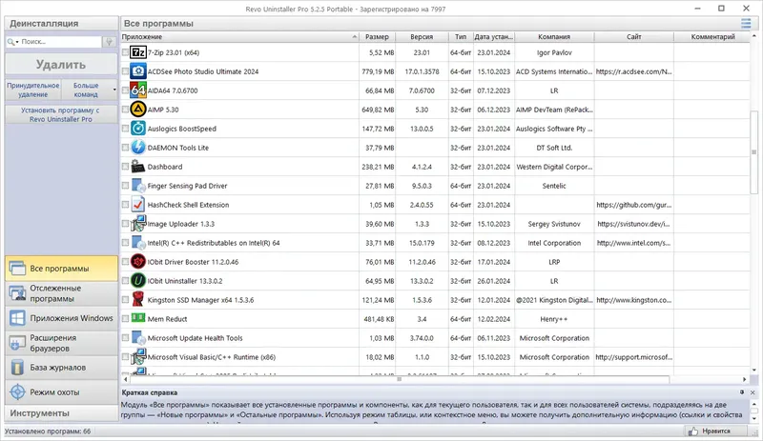Sort by the Версия column header

[422, 36]
